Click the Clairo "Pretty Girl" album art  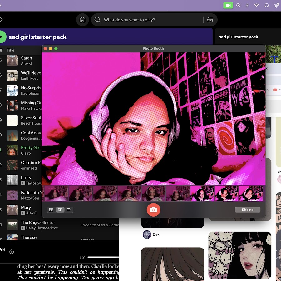click(x=12, y=150)
